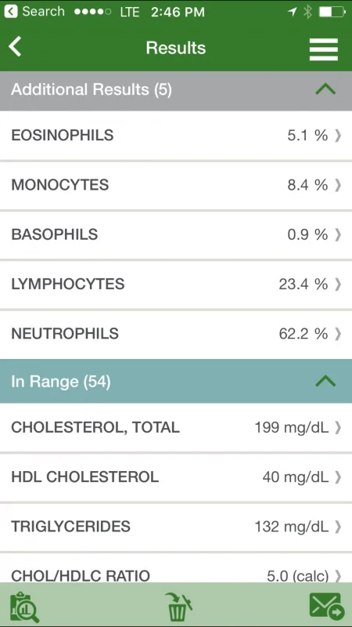352x627 pixels.
Task: Open the hamburger menu icon
Action: pyautogui.click(x=324, y=49)
